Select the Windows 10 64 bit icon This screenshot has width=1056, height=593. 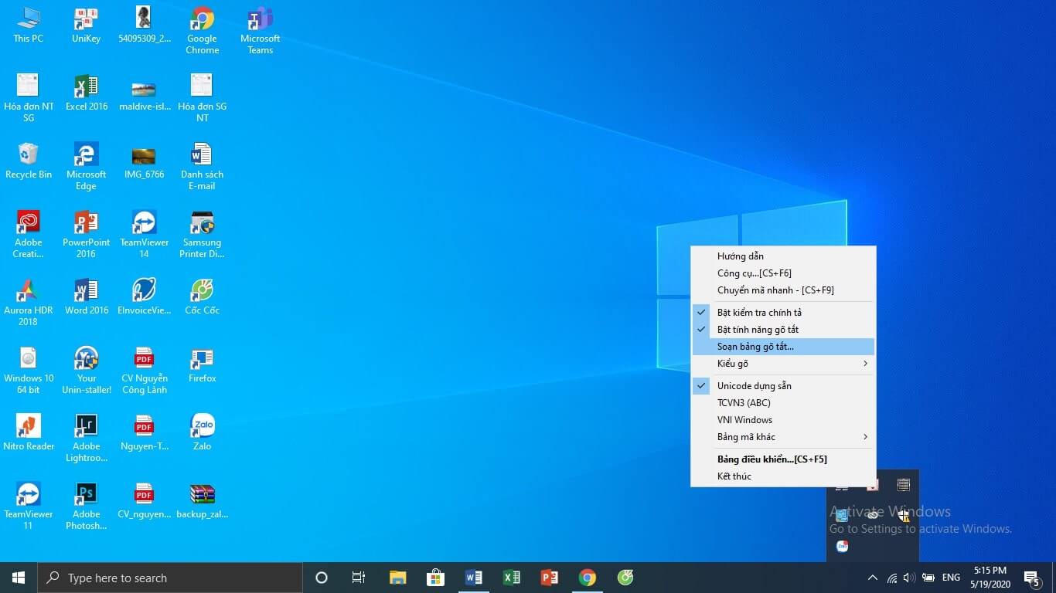(x=29, y=371)
